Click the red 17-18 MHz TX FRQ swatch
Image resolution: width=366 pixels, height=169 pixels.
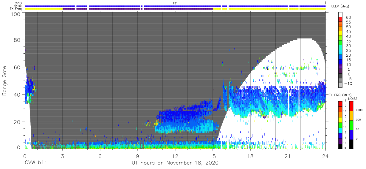point(341,104)
